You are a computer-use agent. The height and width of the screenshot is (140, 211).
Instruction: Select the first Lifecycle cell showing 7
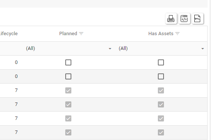click(x=16, y=90)
